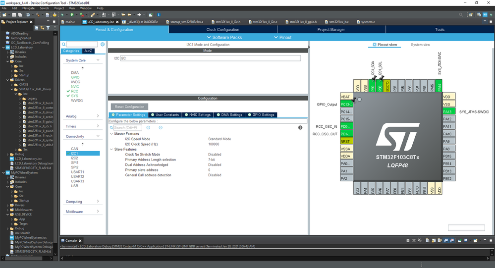Click the parameter info icon
495x268 pixels.
300,127
